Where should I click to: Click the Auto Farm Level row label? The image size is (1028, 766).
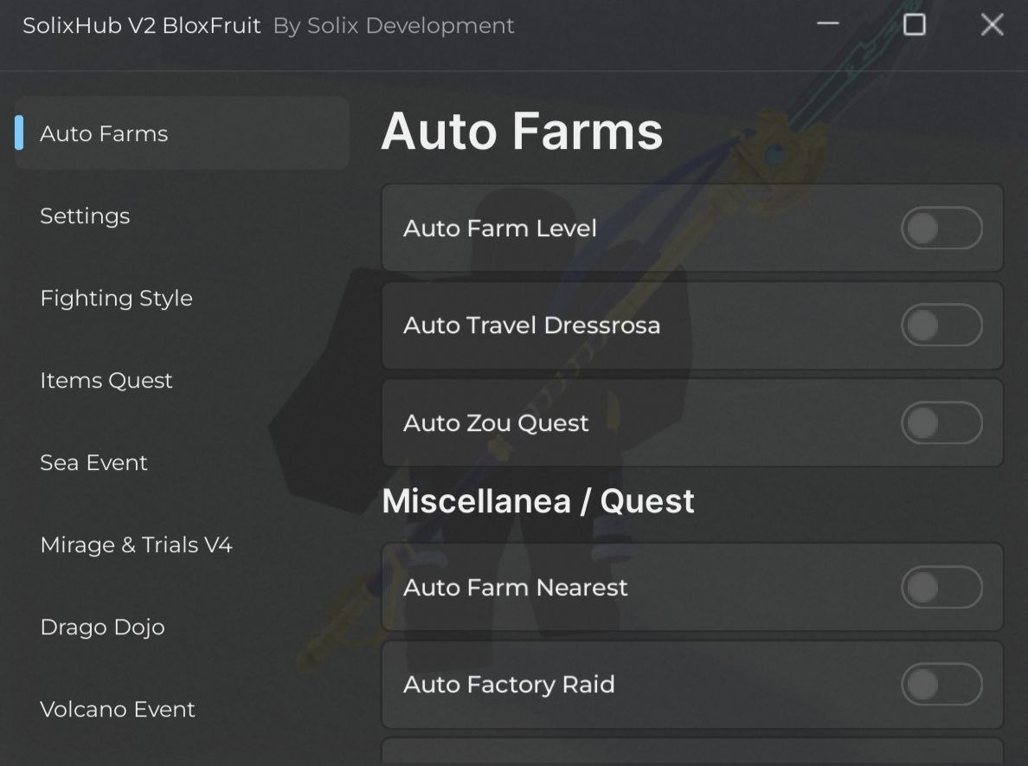coord(500,229)
